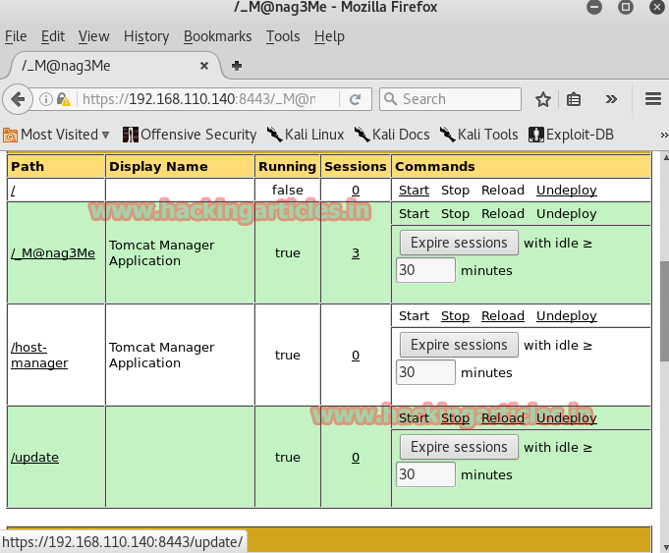Click the Display Name column header
This screenshot has height=553, width=669.
click(x=180, y=166)
